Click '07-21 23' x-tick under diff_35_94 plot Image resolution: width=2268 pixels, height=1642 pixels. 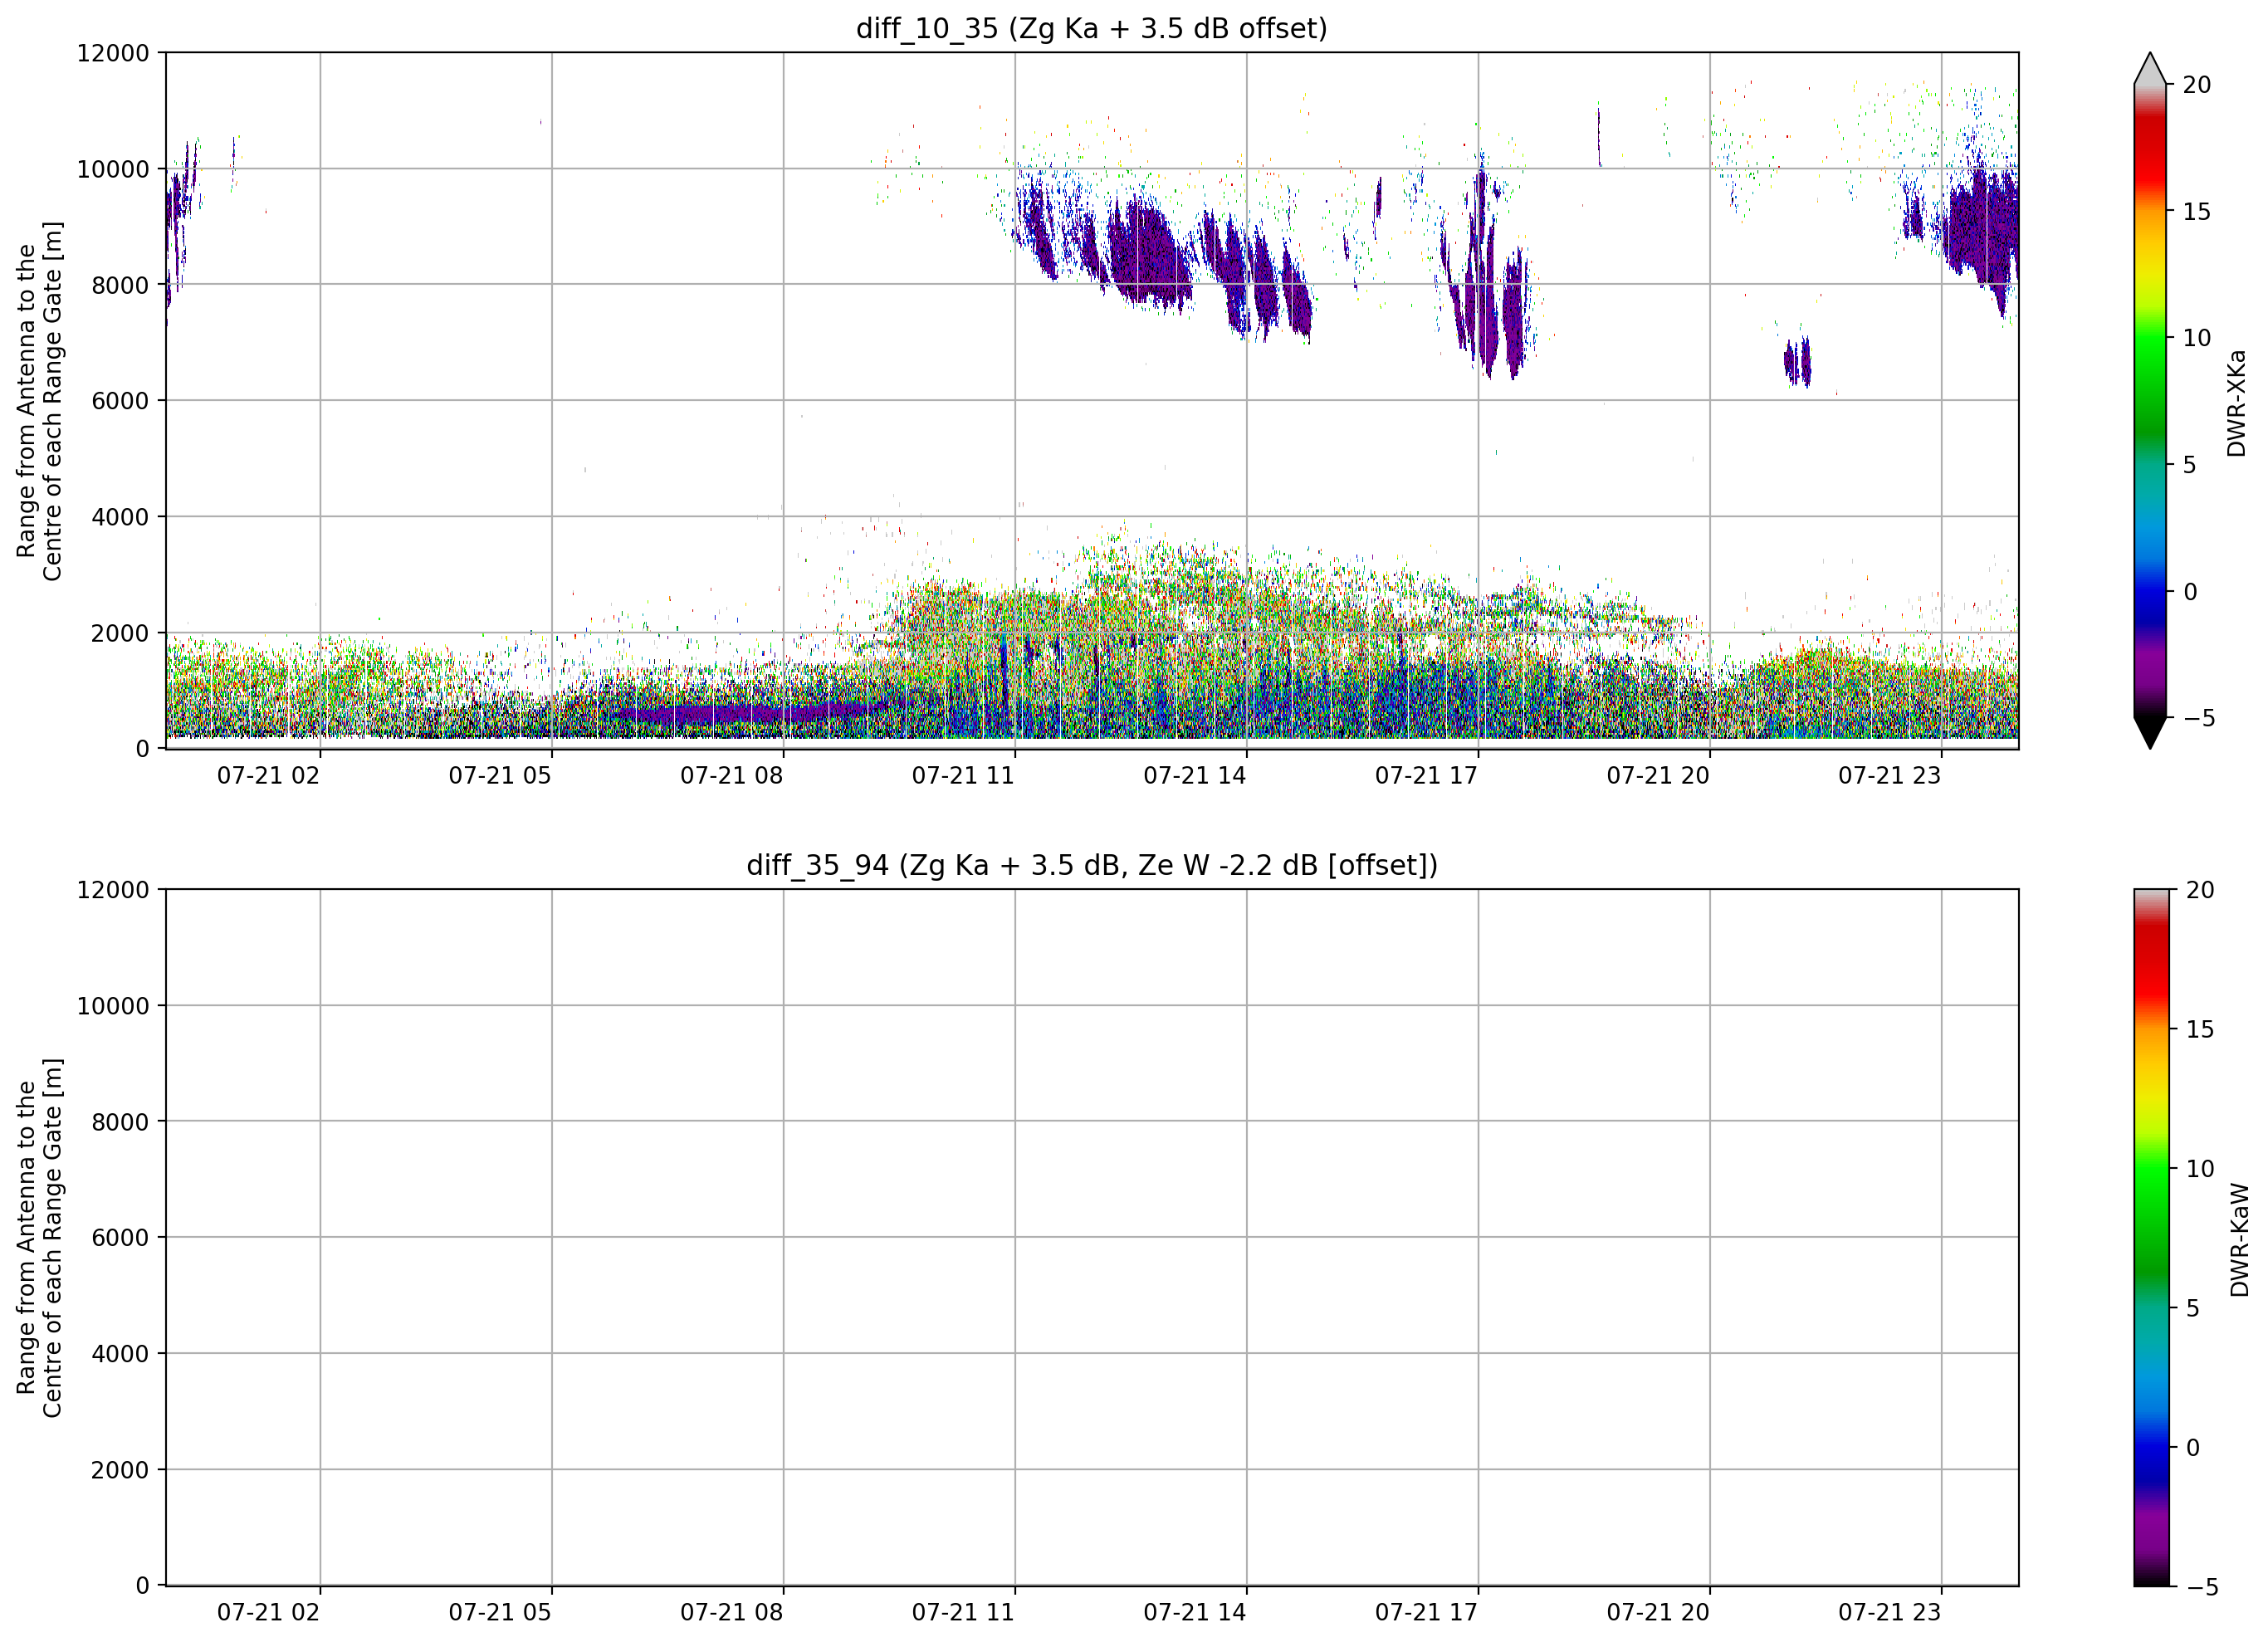click(1889, 1613)
